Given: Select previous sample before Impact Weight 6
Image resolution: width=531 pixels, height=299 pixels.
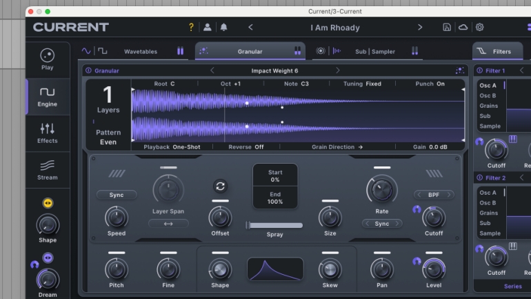Looking at the screenshot, I should (212, 70).
